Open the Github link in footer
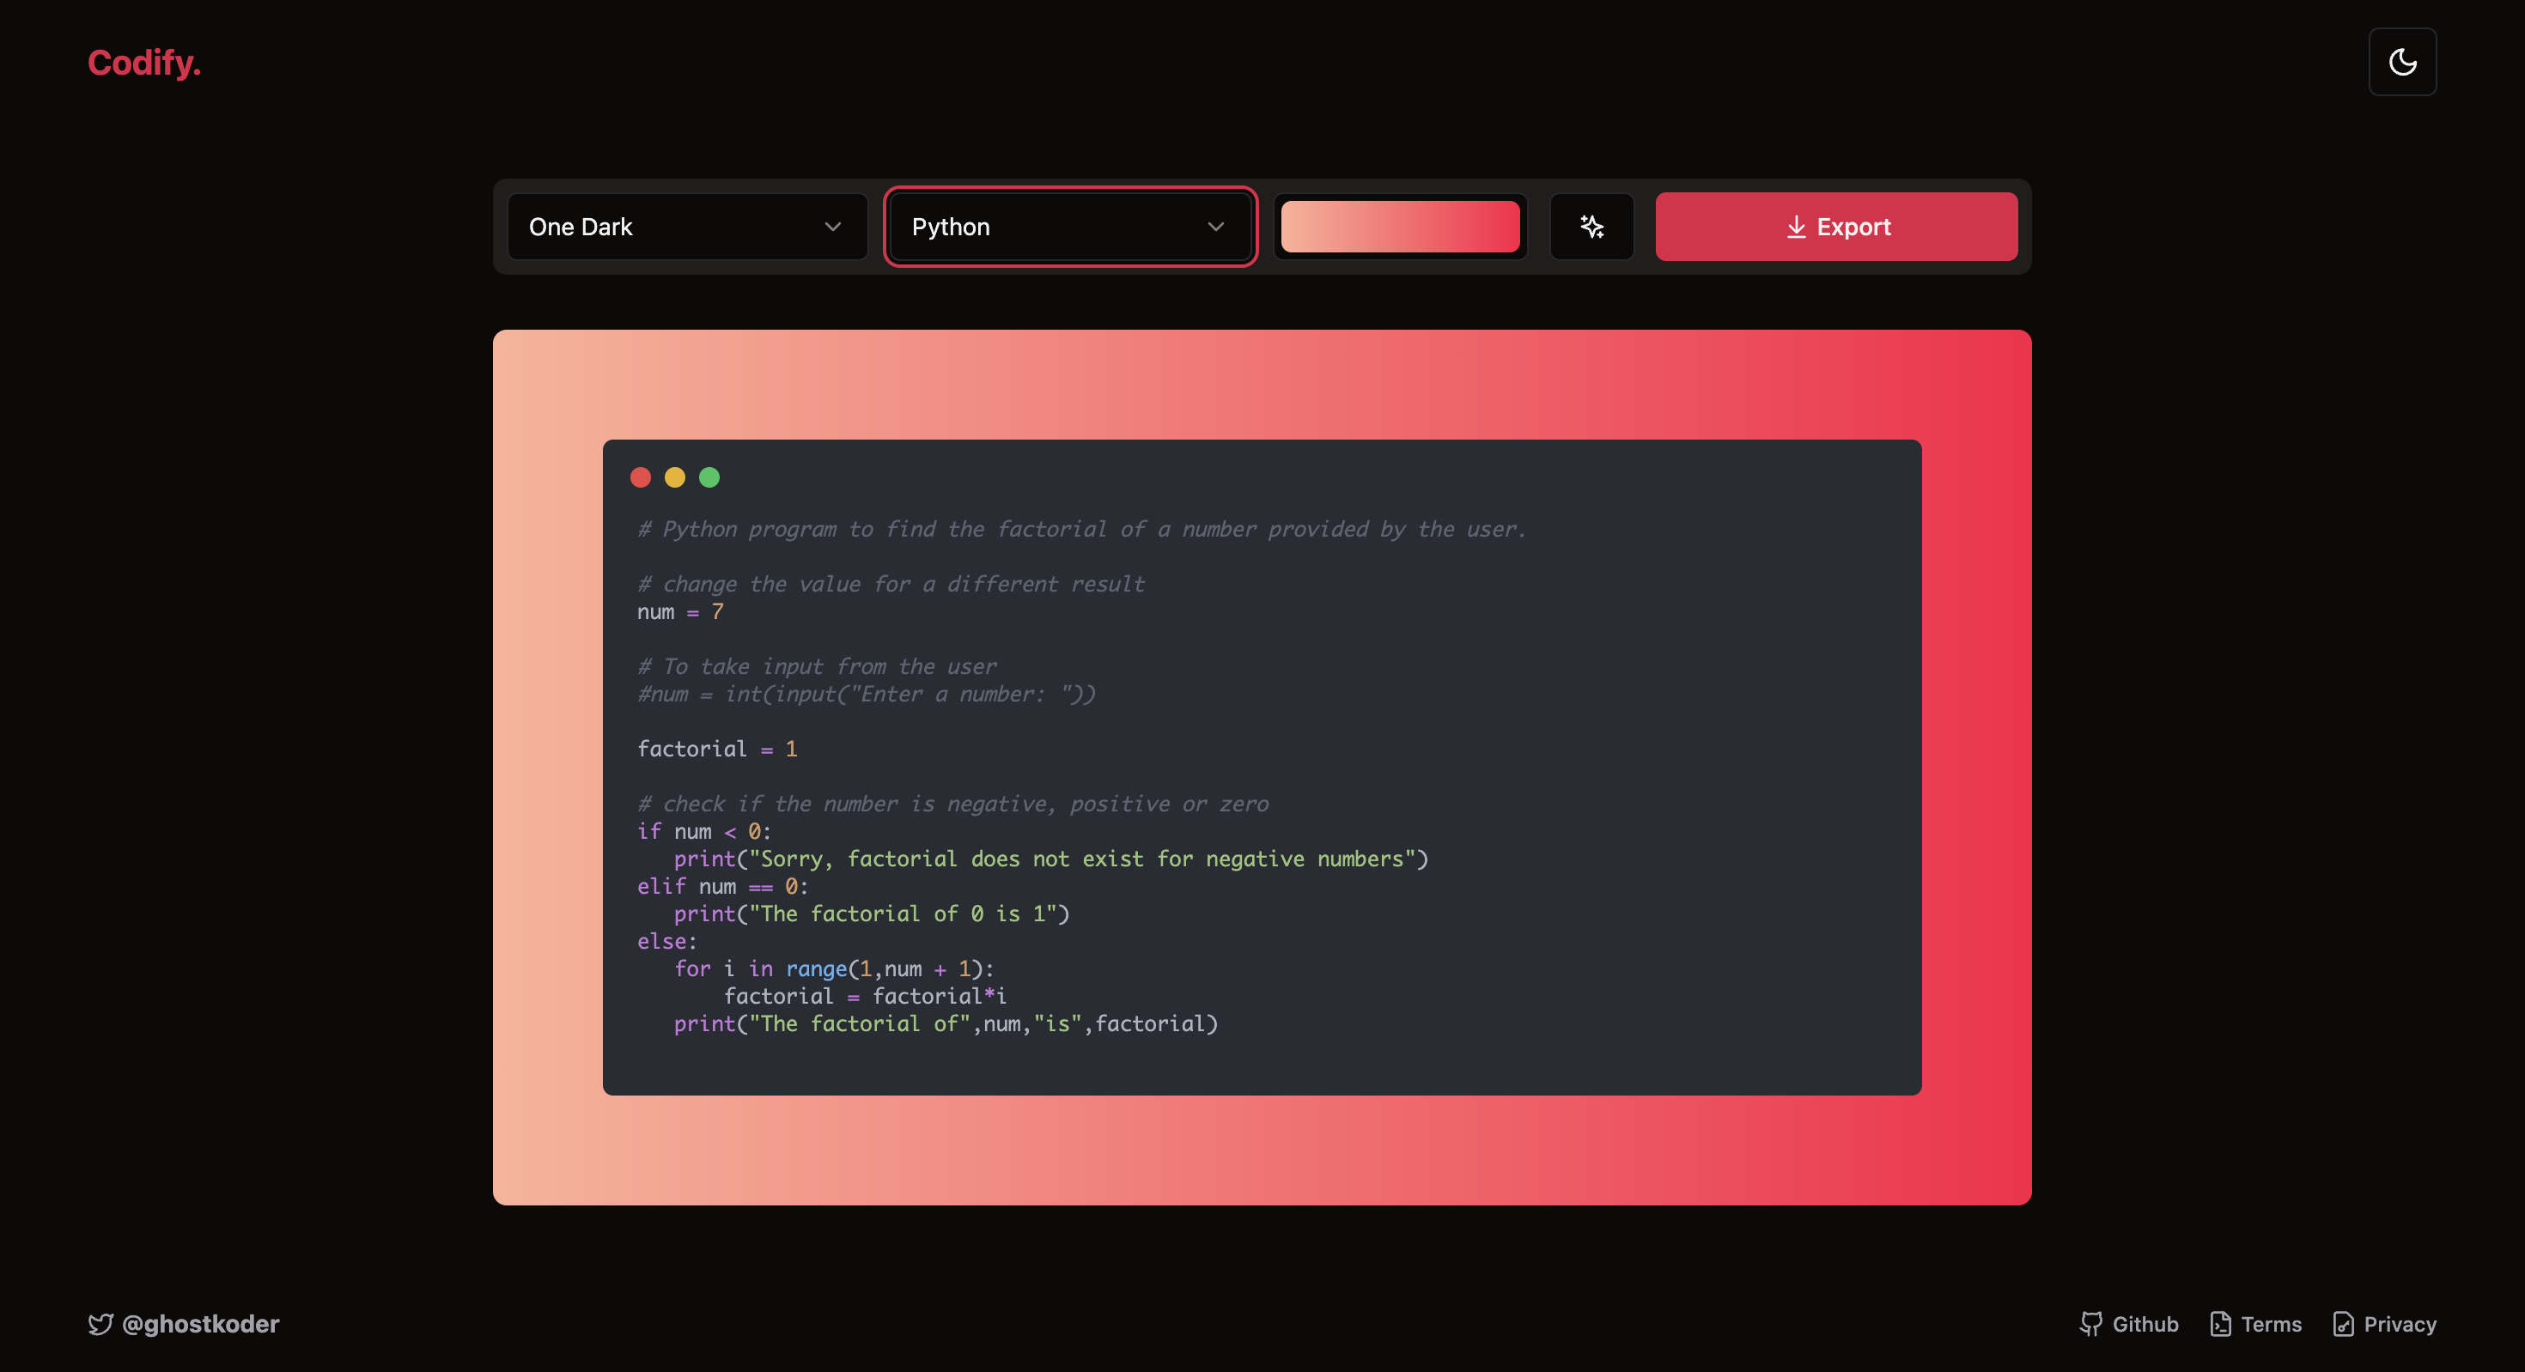Viewport: 2525px width, 1372px height. coord(2128,1324)
